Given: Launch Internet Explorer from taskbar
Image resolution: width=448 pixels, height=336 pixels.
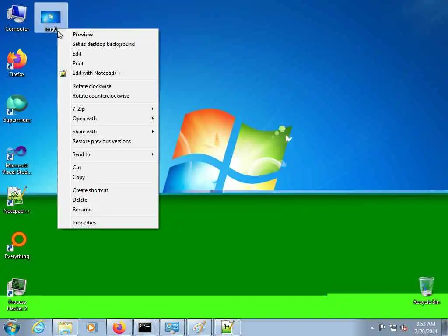Looking at the screenshot, I should (x=38, y=327).
